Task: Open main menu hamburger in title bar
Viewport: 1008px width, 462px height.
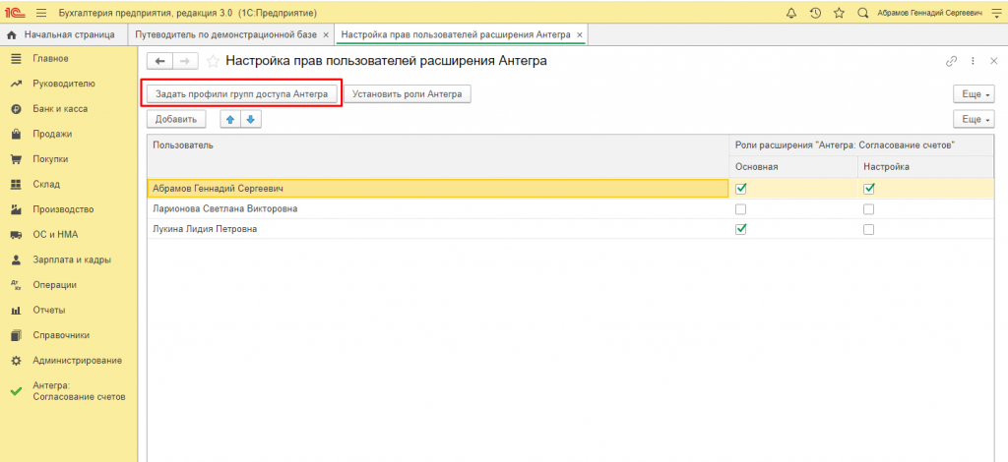Action: [x=41, y=13]
